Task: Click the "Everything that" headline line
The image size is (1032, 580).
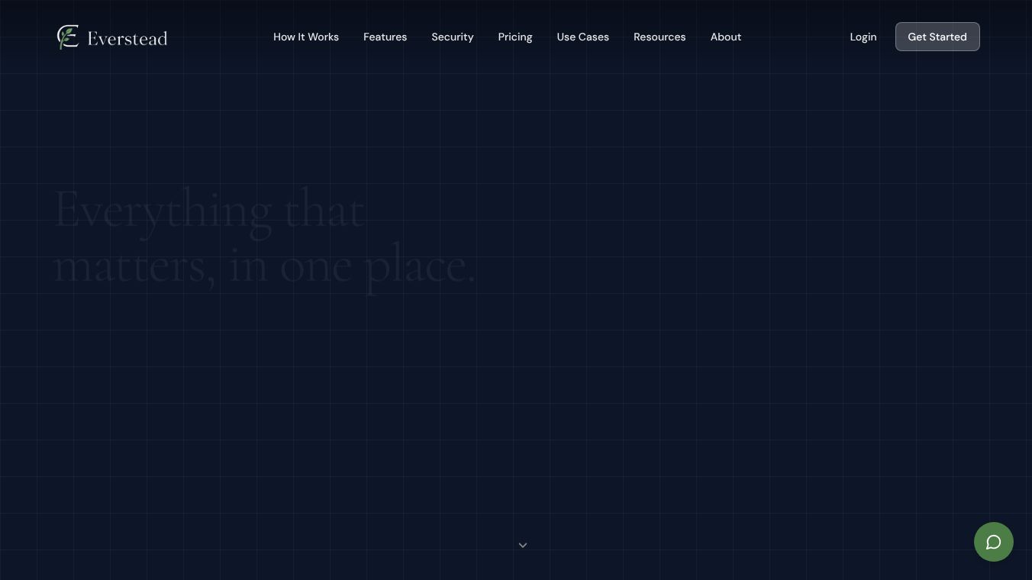Action: pyautogui.click(x=208, y=211)
